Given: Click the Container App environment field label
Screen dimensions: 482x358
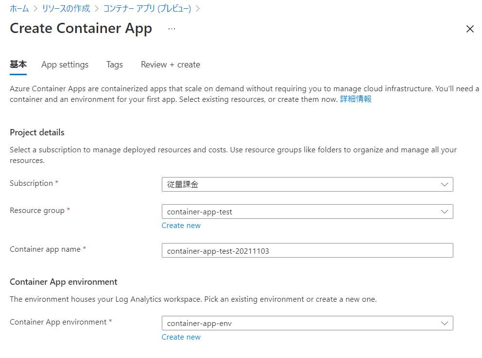Looking at the screenshot, I should [x=58, y=322].
